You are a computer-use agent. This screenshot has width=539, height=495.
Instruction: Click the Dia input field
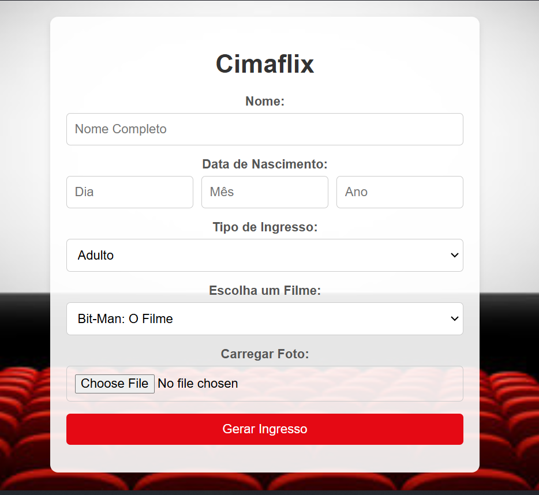point(129,192)
